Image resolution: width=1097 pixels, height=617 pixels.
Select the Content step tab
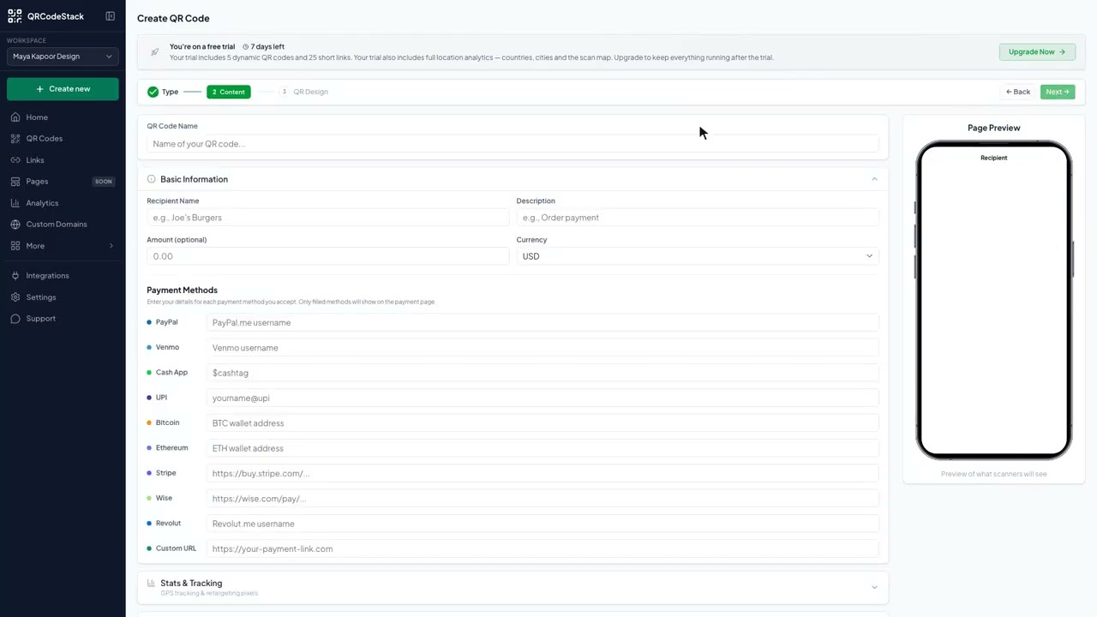229,92
